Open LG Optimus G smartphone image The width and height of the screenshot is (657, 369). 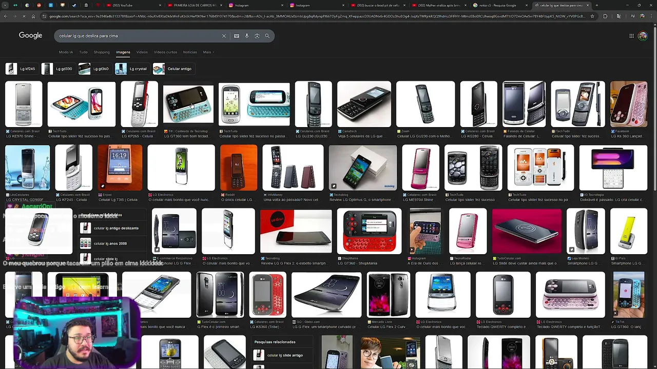[363, 168]
